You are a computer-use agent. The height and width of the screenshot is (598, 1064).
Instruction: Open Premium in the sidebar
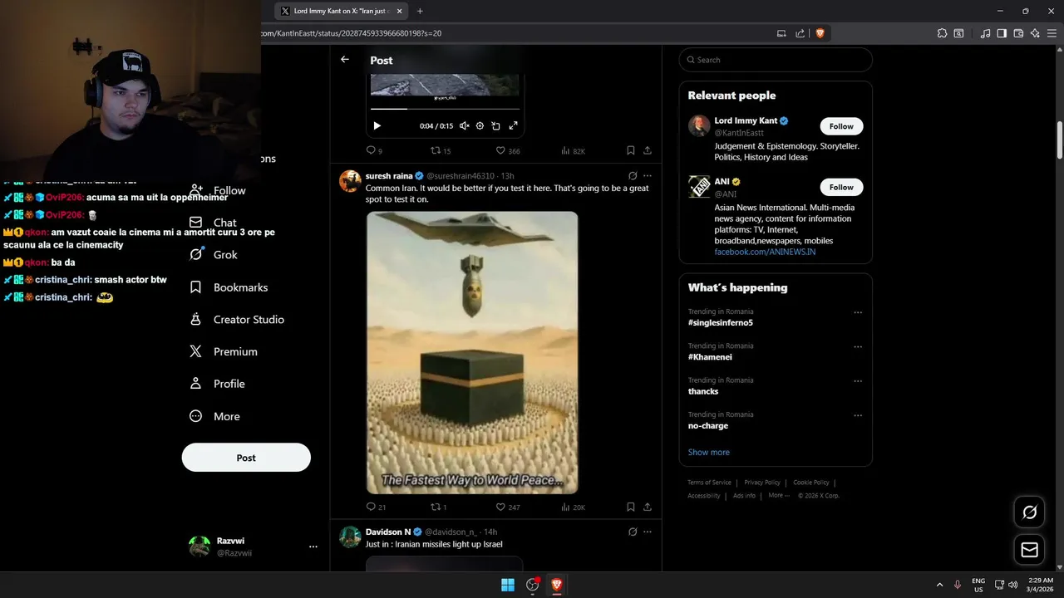[x=224, y=352]
